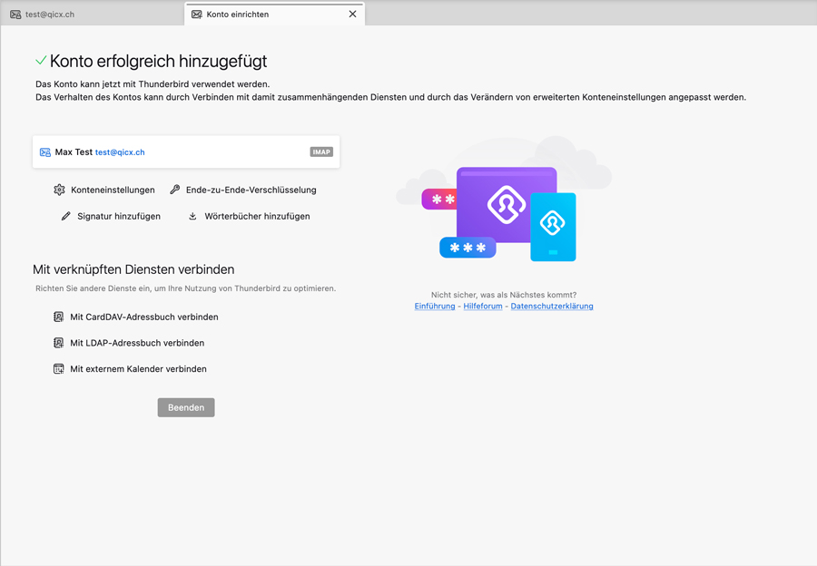
Task: Click the pencil icon for Signatur hinzufügen
Action: pos(65,216)
